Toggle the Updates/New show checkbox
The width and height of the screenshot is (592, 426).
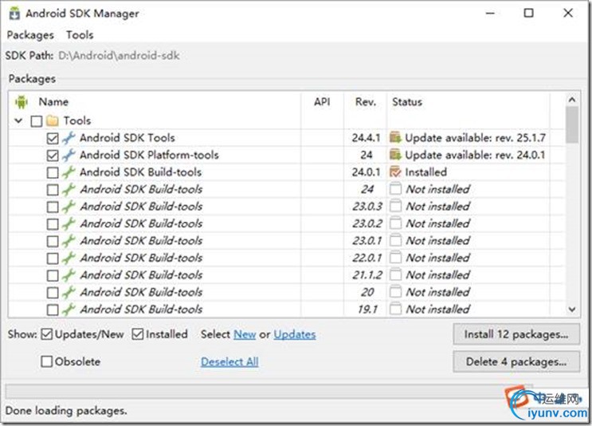pos(46,334)
